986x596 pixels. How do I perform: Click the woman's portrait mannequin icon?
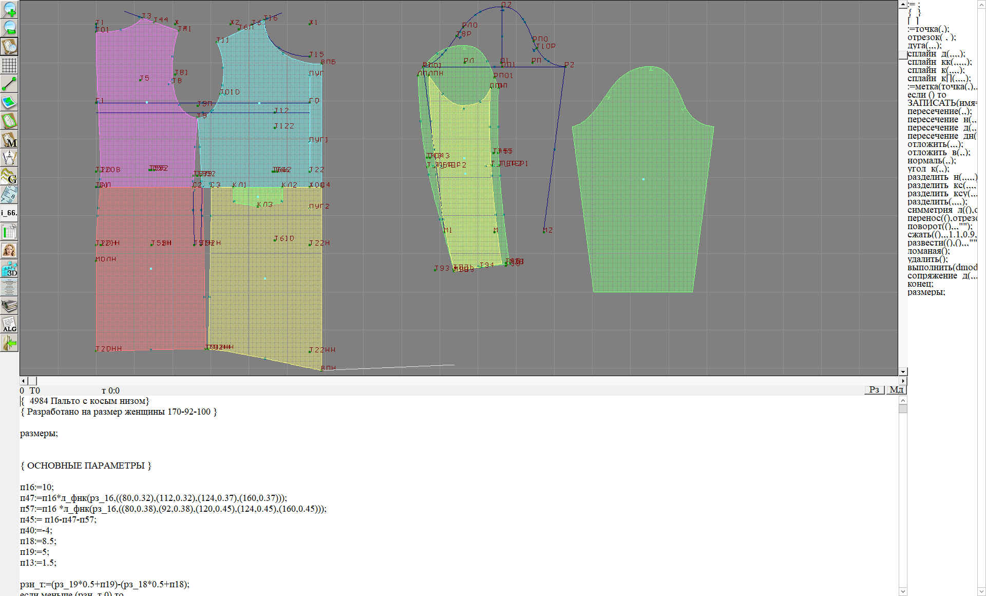point(9,250)
